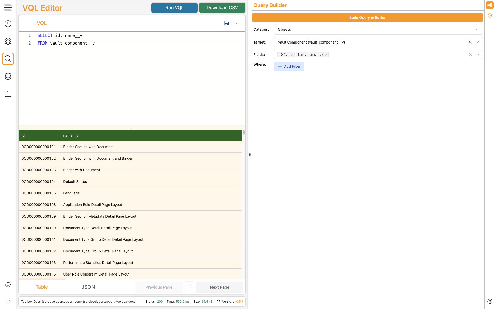Screen dimensions: 495x309
Task: Switch to the JSON results tab
Action: pyautogui.click(x=88, y=287)
